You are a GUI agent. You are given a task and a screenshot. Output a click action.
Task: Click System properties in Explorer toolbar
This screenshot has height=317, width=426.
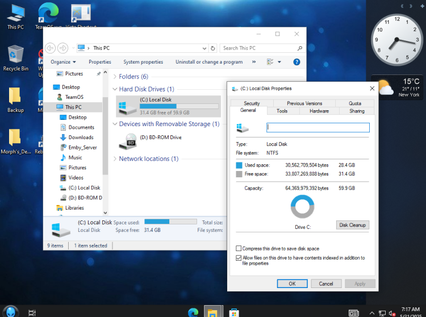143,62
